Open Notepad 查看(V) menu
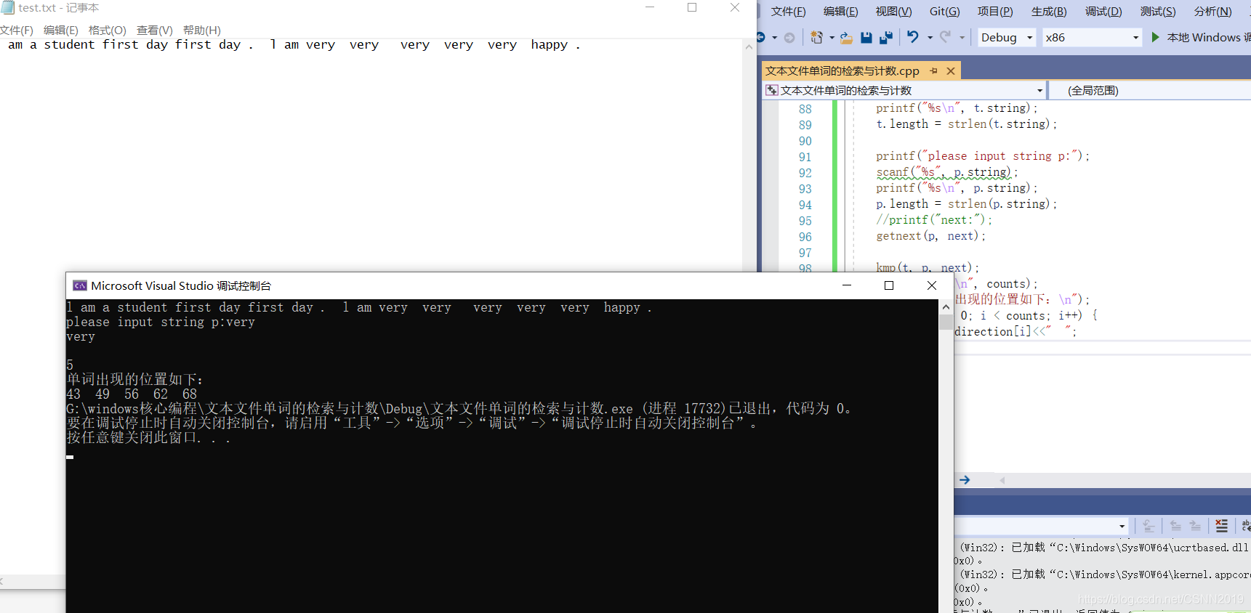The width and height of the screenshot is (1251, 613). [155, 30]
